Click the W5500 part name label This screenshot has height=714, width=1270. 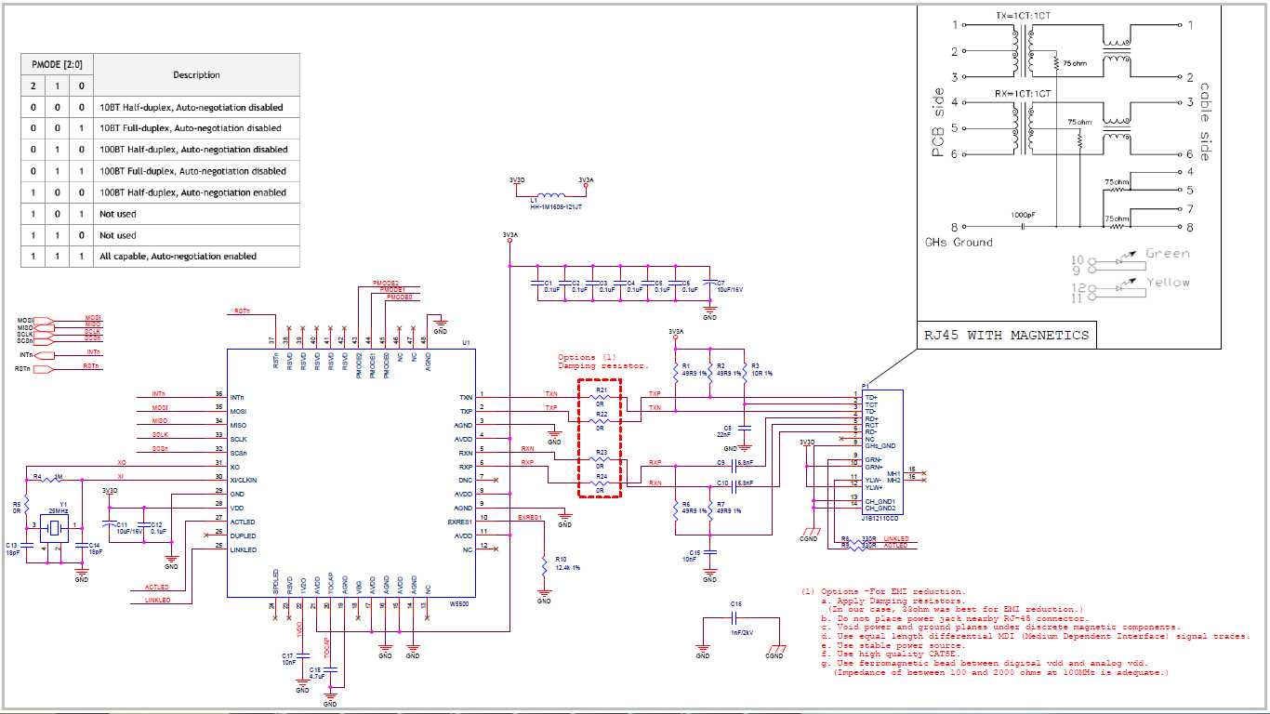pyautogui.click(x=459, y=604)
